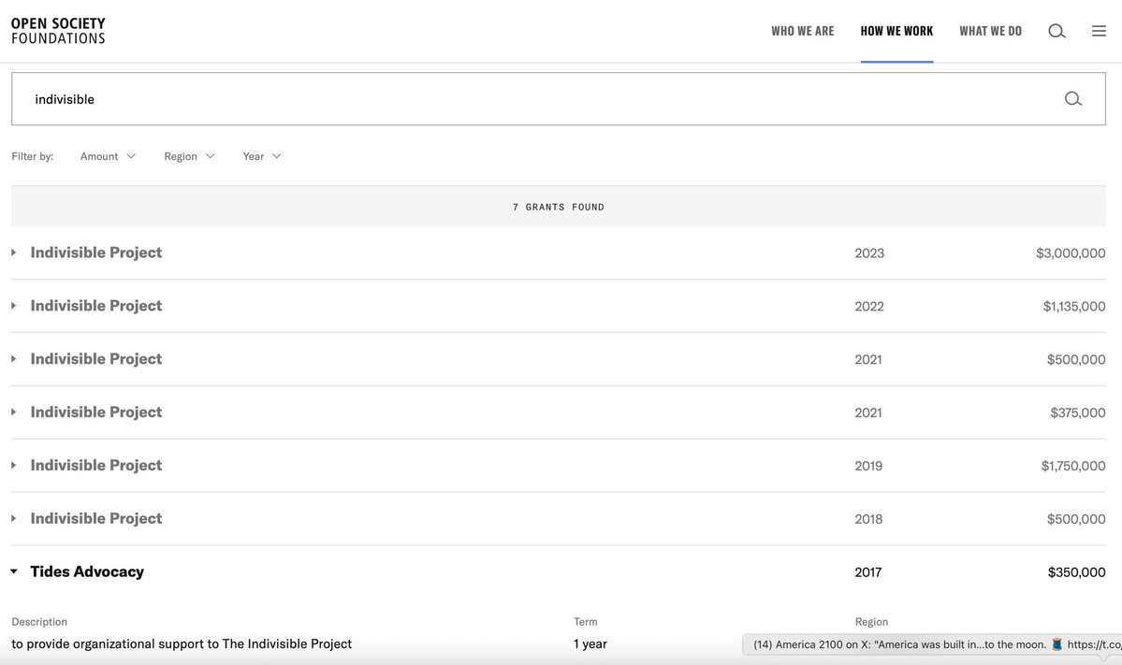The image size is (1122, 665).
Task: Open the hamburger menu icon
Action: click(x=1099, y=31)
